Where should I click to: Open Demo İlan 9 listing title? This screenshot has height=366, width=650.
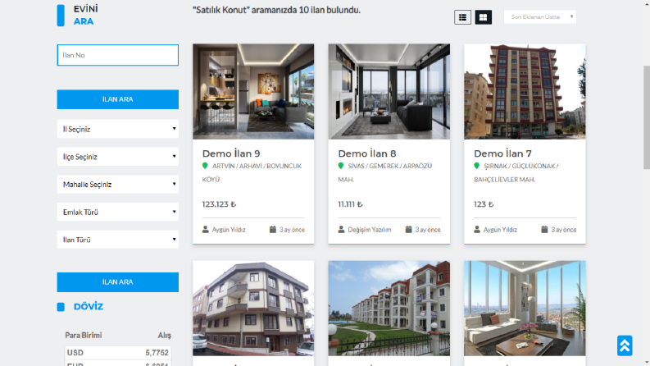coord(231,153)
